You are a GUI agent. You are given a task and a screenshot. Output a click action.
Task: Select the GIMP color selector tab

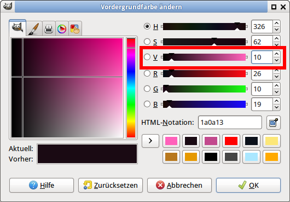(x=18, y=28)
